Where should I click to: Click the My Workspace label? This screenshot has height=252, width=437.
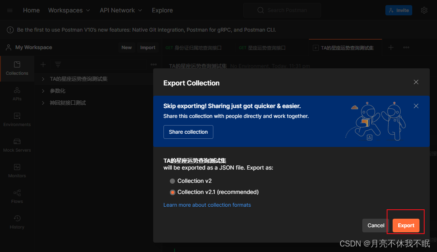pyautogui.click(x=34, y=47)
